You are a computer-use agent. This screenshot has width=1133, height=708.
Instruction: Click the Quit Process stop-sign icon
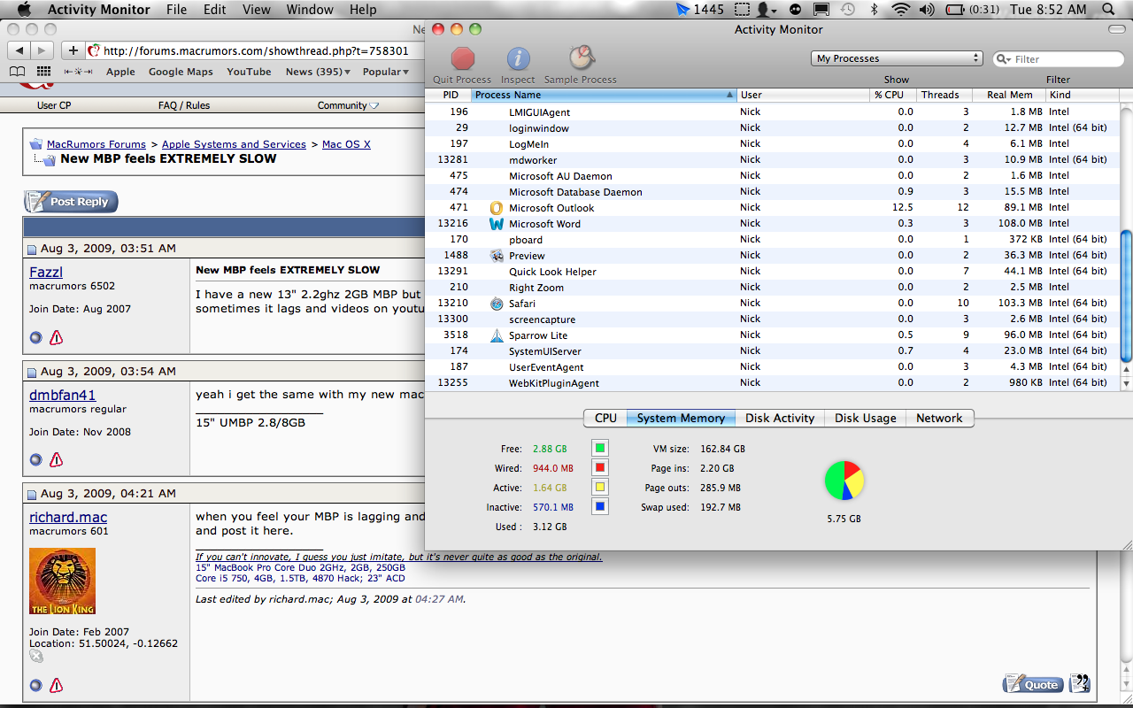(x=463, y=58)
